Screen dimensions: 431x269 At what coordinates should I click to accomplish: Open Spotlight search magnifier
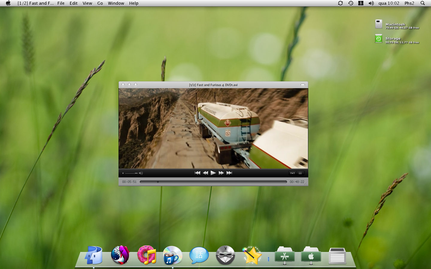point(423,3)
